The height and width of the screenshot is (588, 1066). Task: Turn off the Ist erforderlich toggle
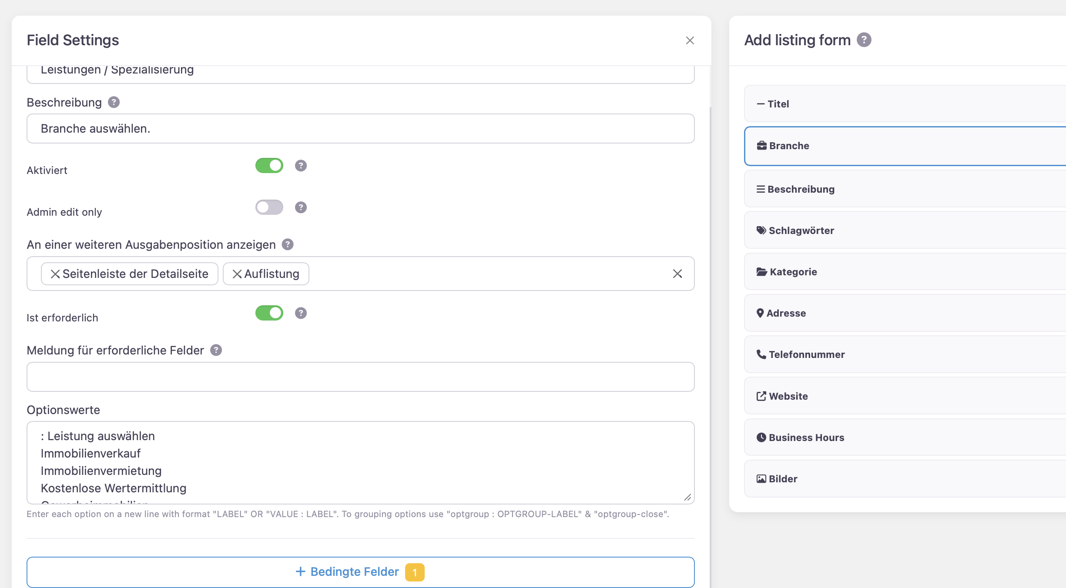(269, 313)
